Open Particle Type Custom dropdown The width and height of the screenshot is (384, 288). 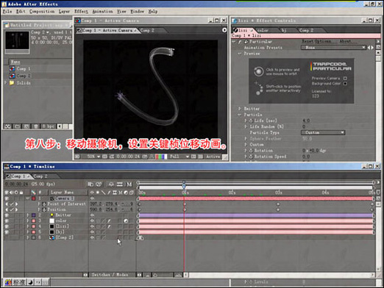323,132
